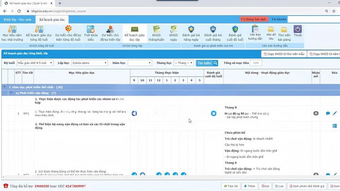Open Kho dữ liệu icon
Image resolution: width=340 pixels, height=191 pixels.
271,29
